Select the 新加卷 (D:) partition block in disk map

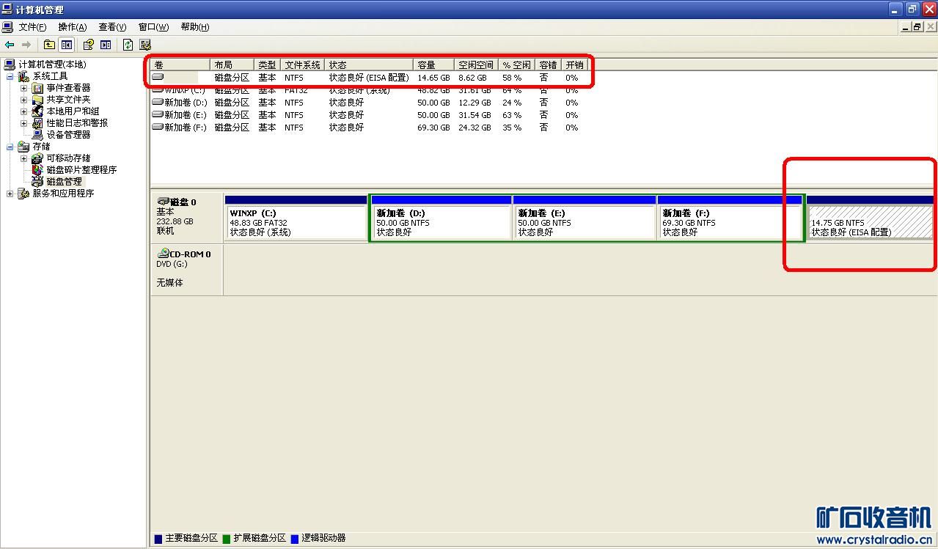coord(441,218)
